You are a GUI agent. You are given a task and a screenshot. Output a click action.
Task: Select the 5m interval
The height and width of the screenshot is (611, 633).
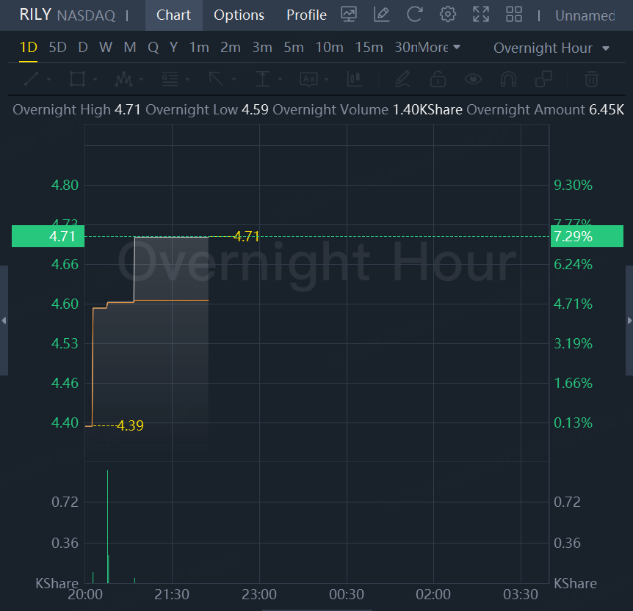point(294,48)
